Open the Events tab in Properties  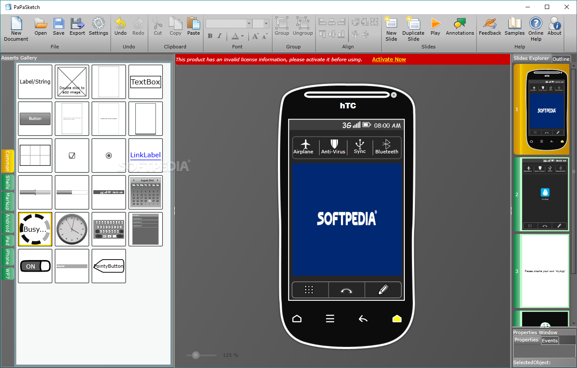(x=550, y=341)
